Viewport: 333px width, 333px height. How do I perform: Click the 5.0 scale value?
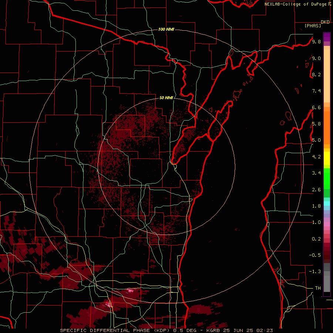pos(316,140)
